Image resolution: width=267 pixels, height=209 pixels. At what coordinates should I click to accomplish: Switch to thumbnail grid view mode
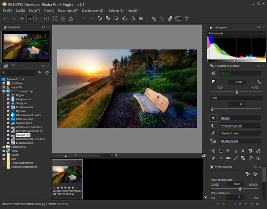[x=22, y=19]
